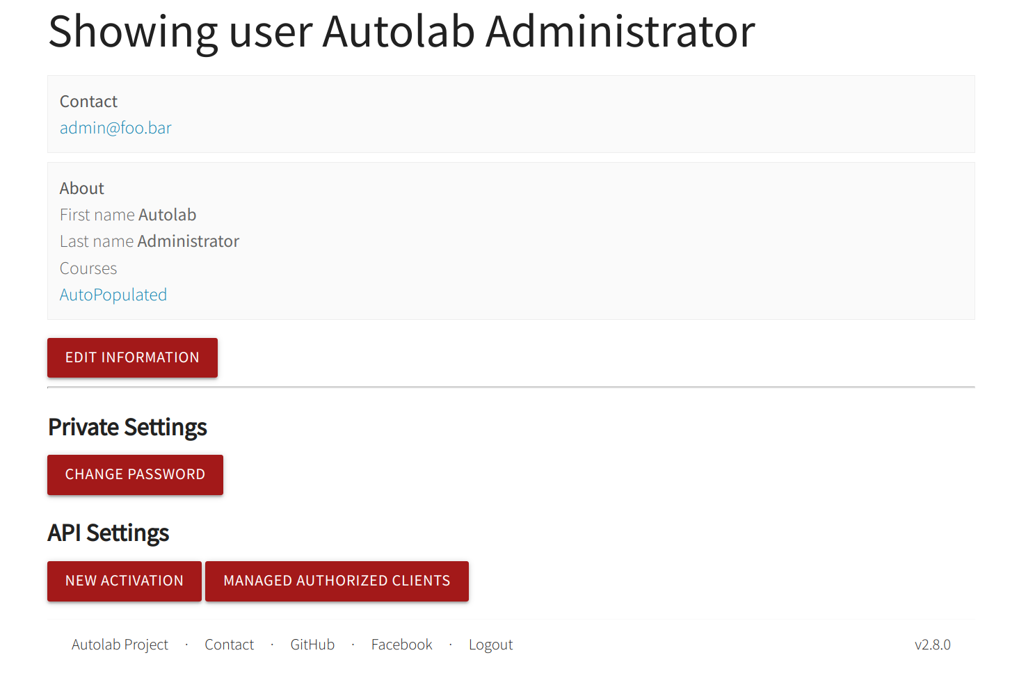
Task: Select the Last name Administrator text
Action: pos(149,241)
